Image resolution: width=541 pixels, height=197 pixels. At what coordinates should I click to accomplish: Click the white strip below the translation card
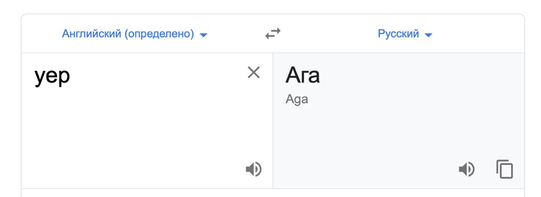click(x=273, y=193)
